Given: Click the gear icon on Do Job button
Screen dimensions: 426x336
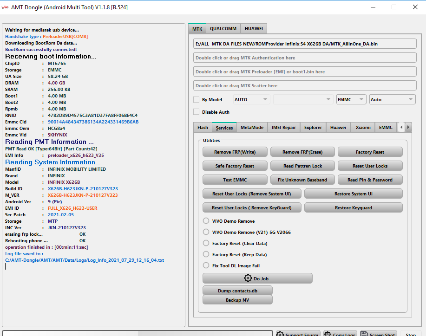Looking at the screenshot, I should coord(248,278).
